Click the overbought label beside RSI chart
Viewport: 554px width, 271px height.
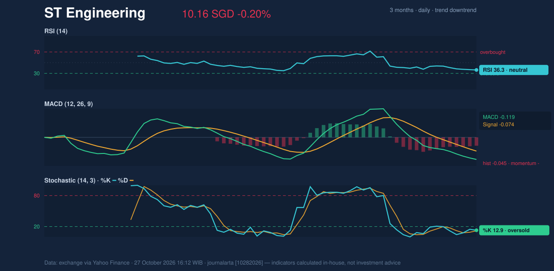tap(493, 53)
